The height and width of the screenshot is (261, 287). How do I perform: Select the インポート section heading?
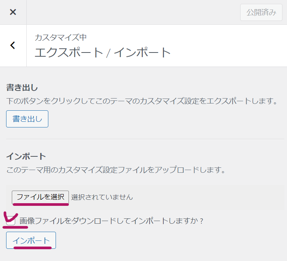[x=26, y=156]
